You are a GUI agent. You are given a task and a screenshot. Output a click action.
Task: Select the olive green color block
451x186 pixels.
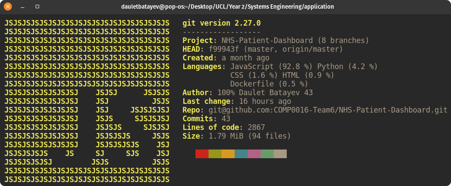pyautogui.click(x=215, y=154)
